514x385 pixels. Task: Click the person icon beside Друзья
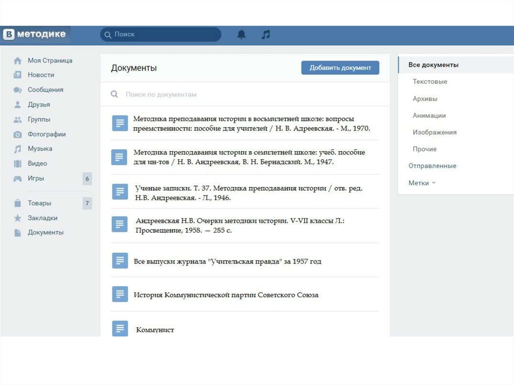point(18,104)
